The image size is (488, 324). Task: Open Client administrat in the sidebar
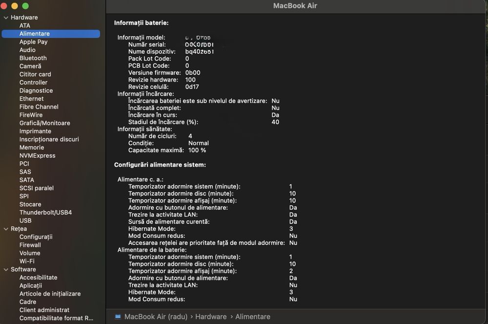pos(44,310)
